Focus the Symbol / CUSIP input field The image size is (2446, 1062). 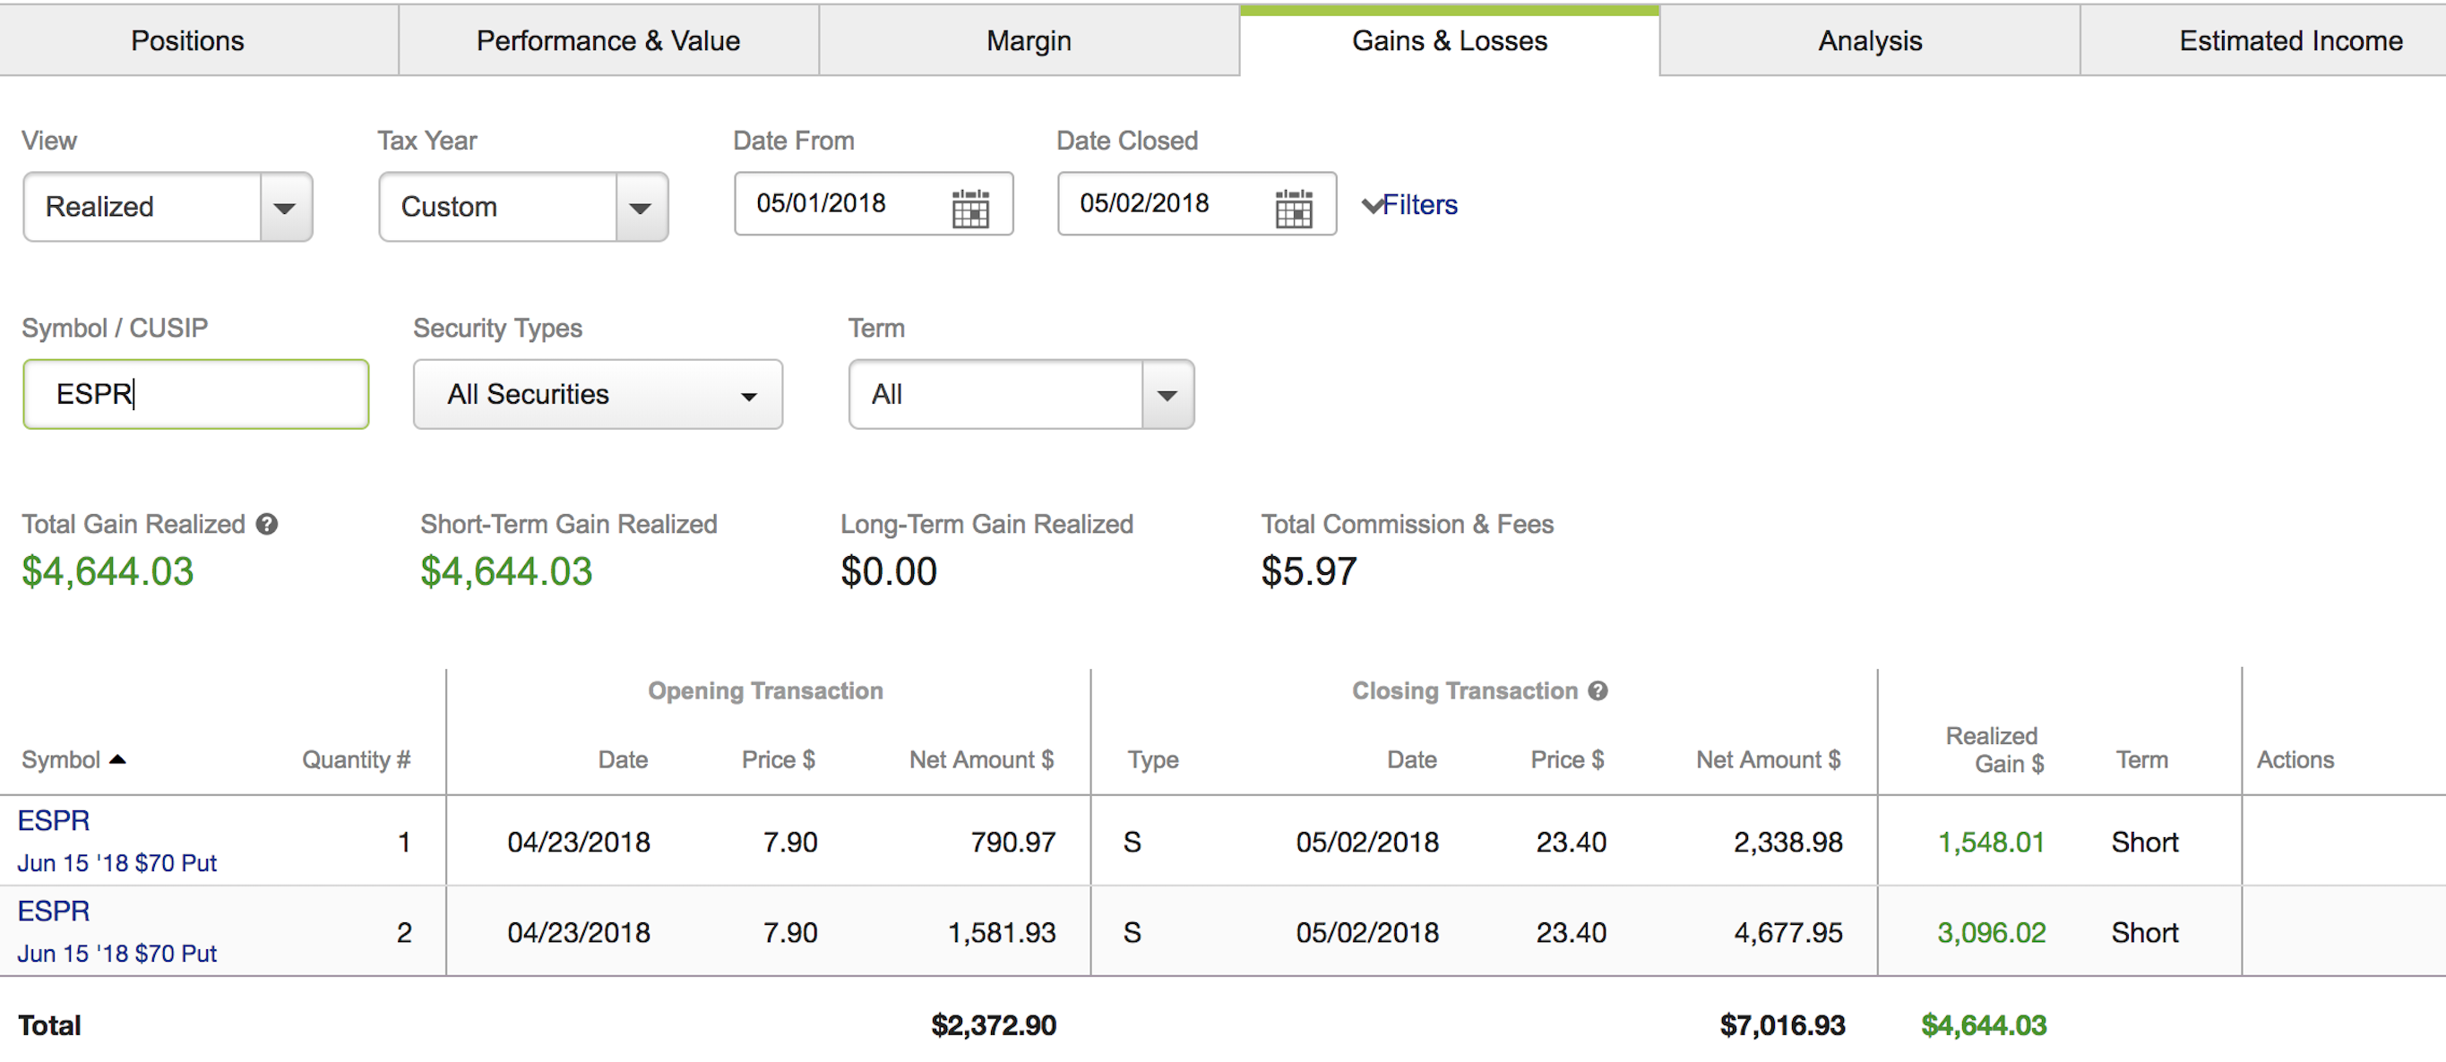click(x=195, y=394)
